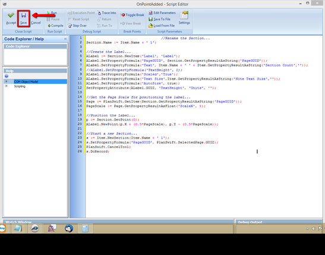Cancel the script editing
This screenshot has height=255, width=325.
coord(36,23)
